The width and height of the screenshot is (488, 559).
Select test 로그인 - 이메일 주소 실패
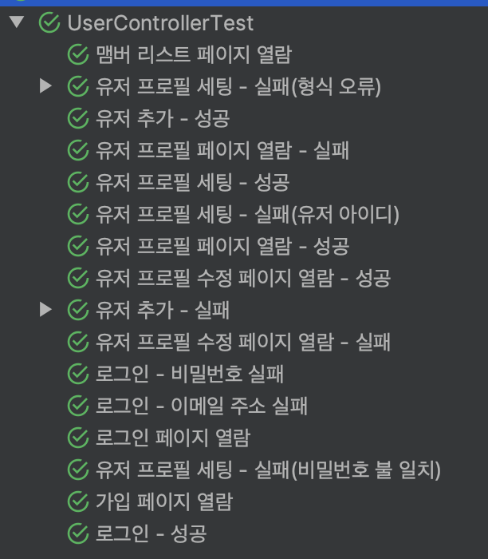point(202,406)
